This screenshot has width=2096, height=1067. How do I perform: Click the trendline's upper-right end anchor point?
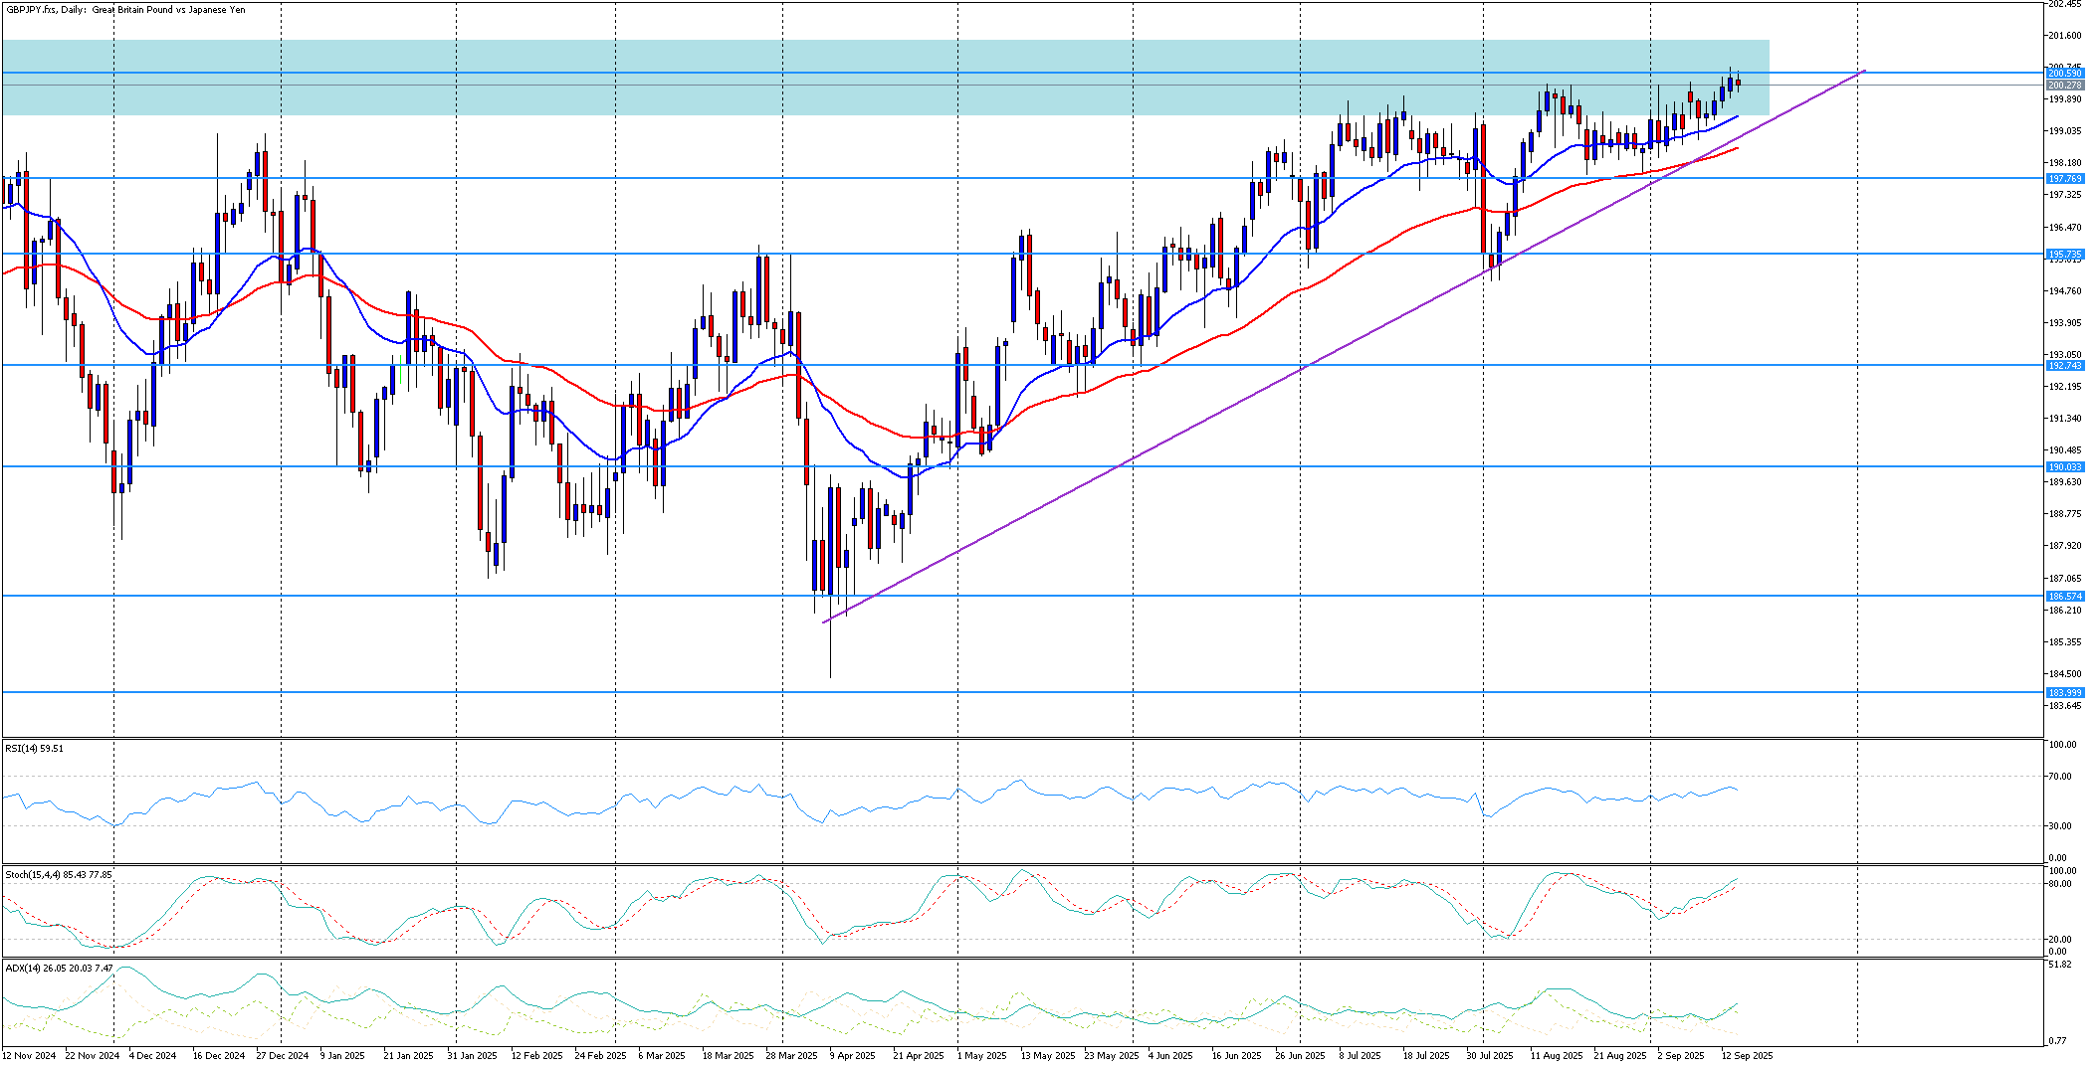[x=1863, y=72]
